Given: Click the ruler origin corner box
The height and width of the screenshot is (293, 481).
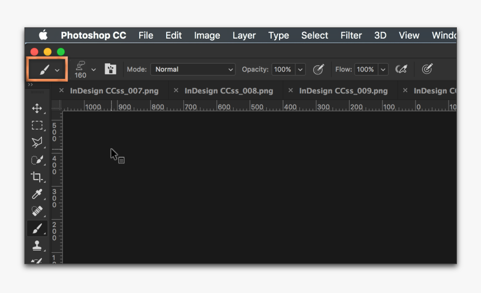Looking at the screenshot, I should tap(56, 105).
